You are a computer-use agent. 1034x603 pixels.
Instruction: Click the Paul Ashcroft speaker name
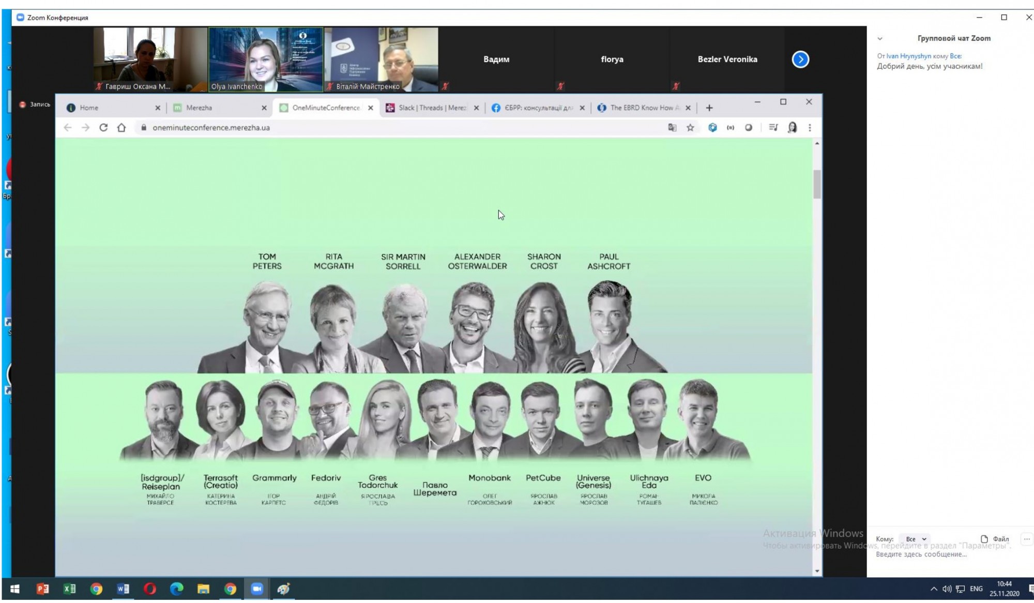(609, 261)
